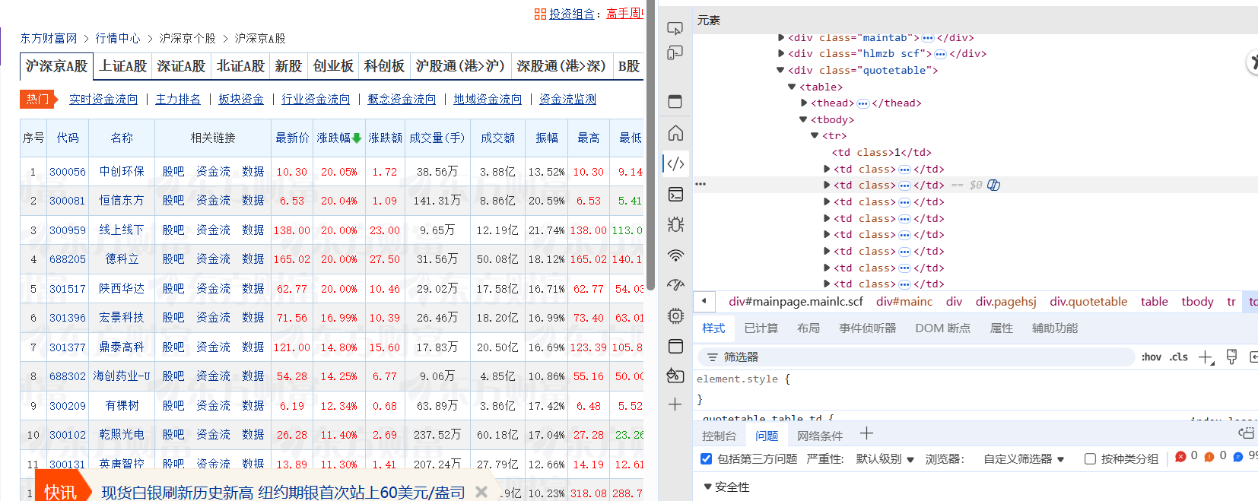
Task: Open the Network wifi icon
Action: [675, 255]
